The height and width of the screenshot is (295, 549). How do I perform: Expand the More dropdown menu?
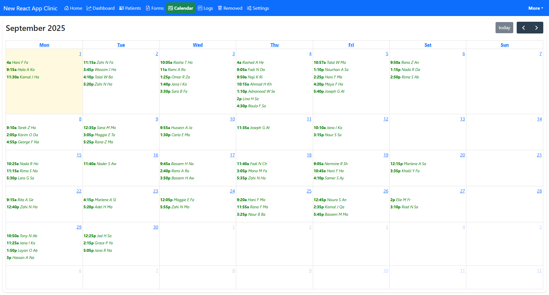point(536,8)
